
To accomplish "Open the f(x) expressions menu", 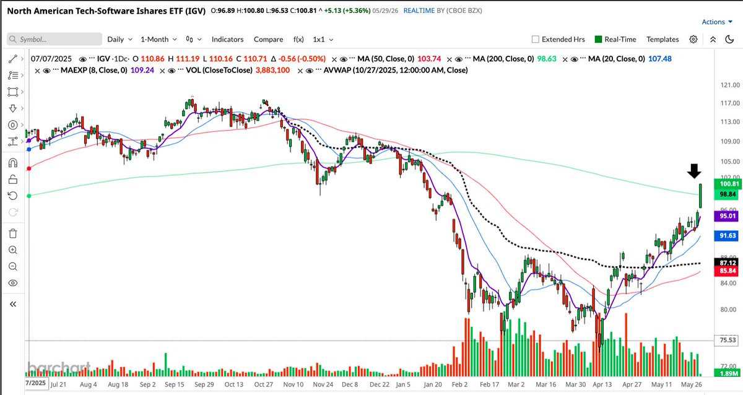I will click(x=298, y=39).
